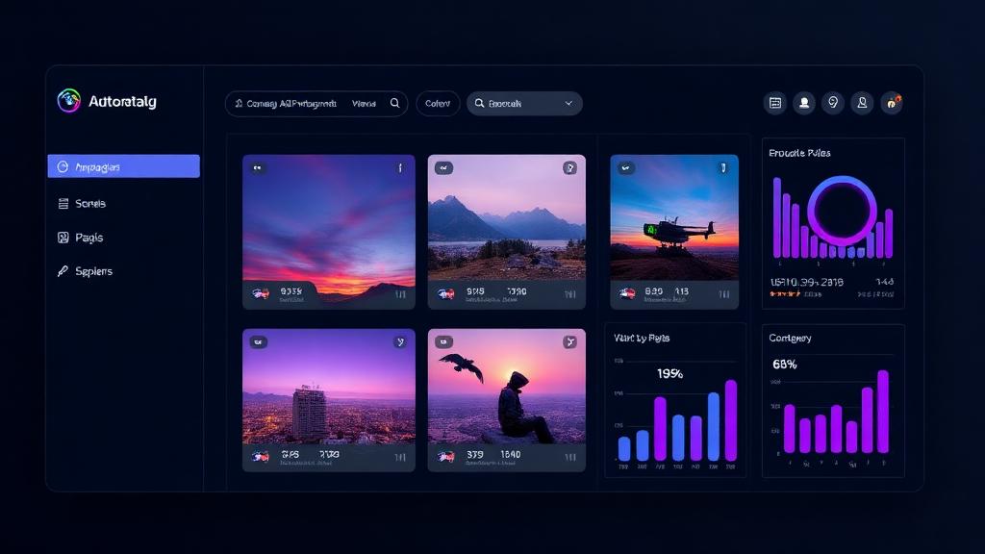The width and height of the screenshot is (985, 554).
Task: Open the city skyline tower image thumbnail
Action: point(329,387)
